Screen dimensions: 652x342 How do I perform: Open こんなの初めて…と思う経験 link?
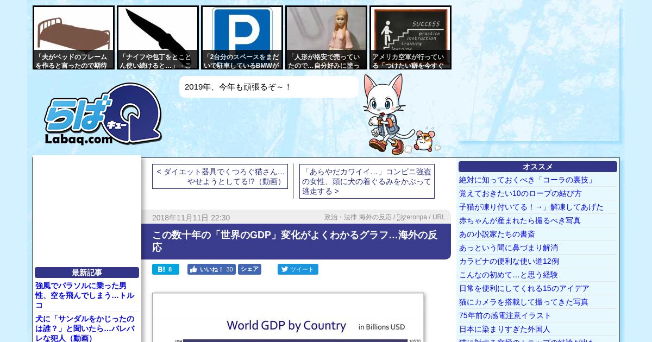[x=508, y=275]
